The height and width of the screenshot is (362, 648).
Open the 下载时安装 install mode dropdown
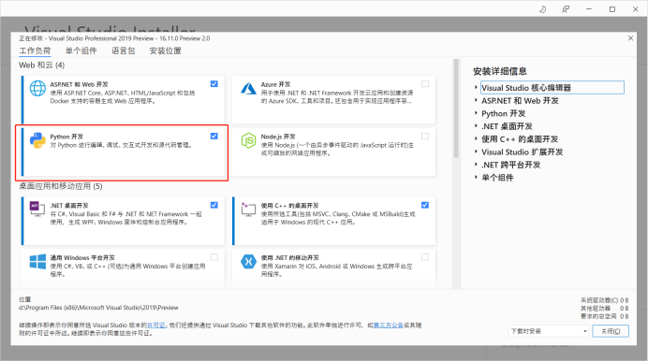point(549,331)
